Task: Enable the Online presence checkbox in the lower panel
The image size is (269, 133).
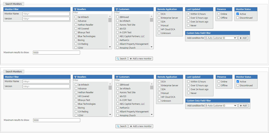Action: [x=219, y=82]
